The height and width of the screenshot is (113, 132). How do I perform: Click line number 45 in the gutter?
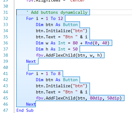click(6, 98)
